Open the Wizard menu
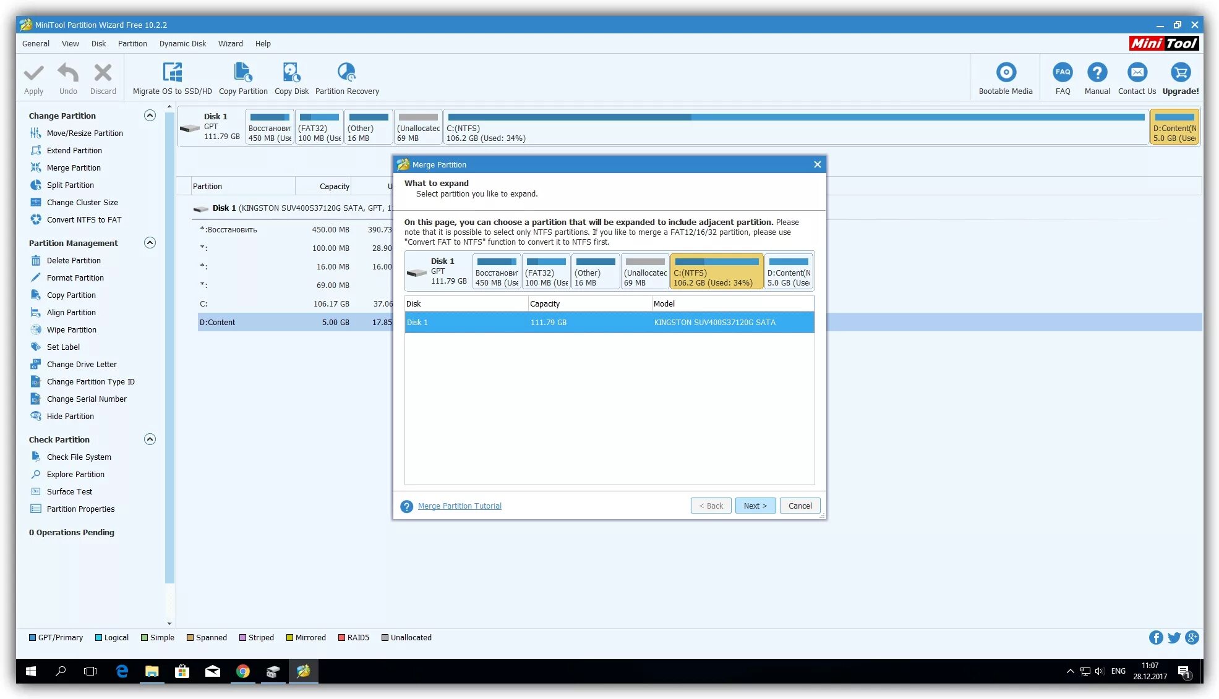1219x699 pixels. (230, 44)
